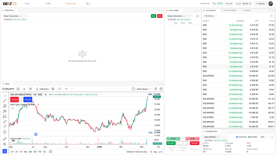The image size is (276, 155).
Task: Click the red 18,463 sell price box
Action: click(x=14, y=100)
